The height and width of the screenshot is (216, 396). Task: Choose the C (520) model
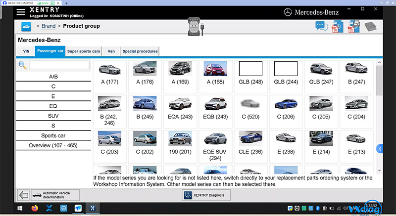click(250, 112)
